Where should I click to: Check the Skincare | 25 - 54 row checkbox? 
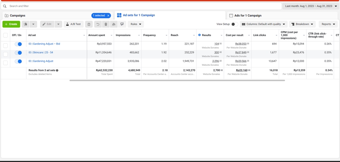point(5,54)
